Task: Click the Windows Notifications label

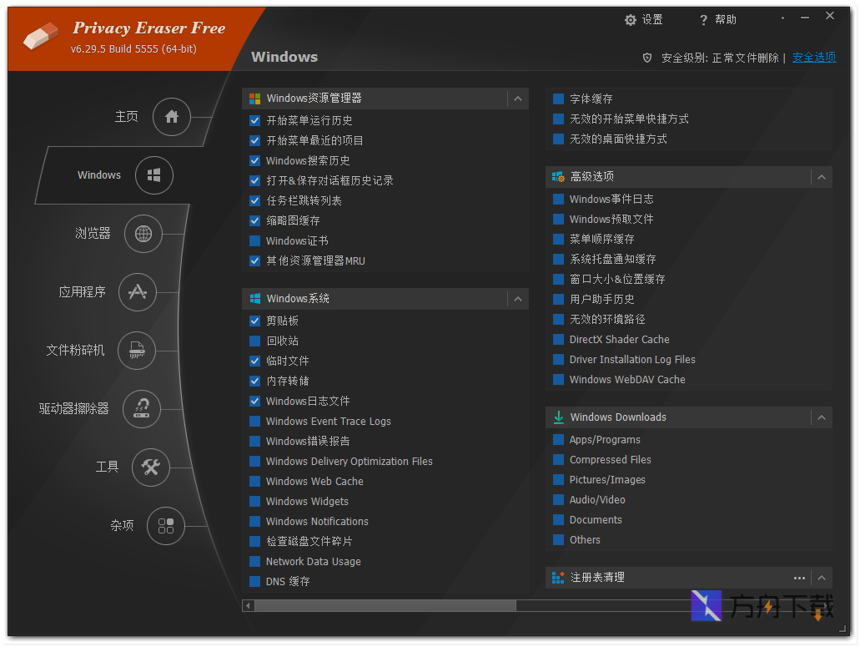Action: click(x=317, y=522)
